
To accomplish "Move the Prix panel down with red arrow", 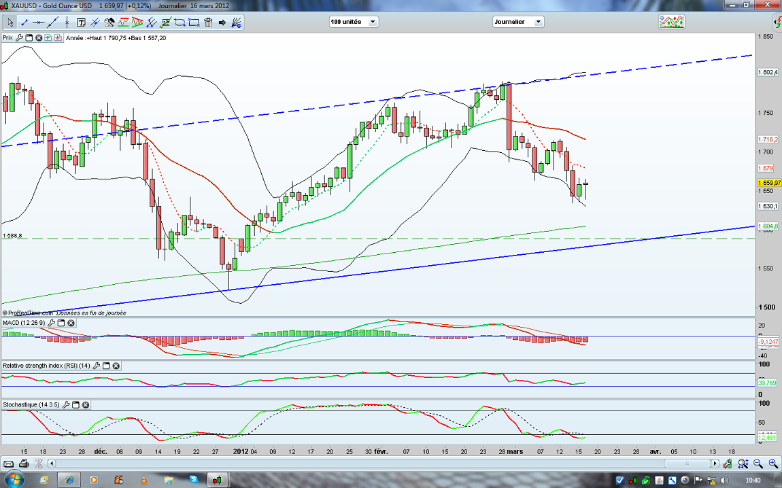I will point(57,38).
